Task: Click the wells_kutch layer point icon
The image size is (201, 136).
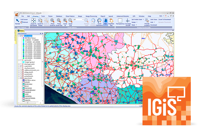Action: coord(23,36)
